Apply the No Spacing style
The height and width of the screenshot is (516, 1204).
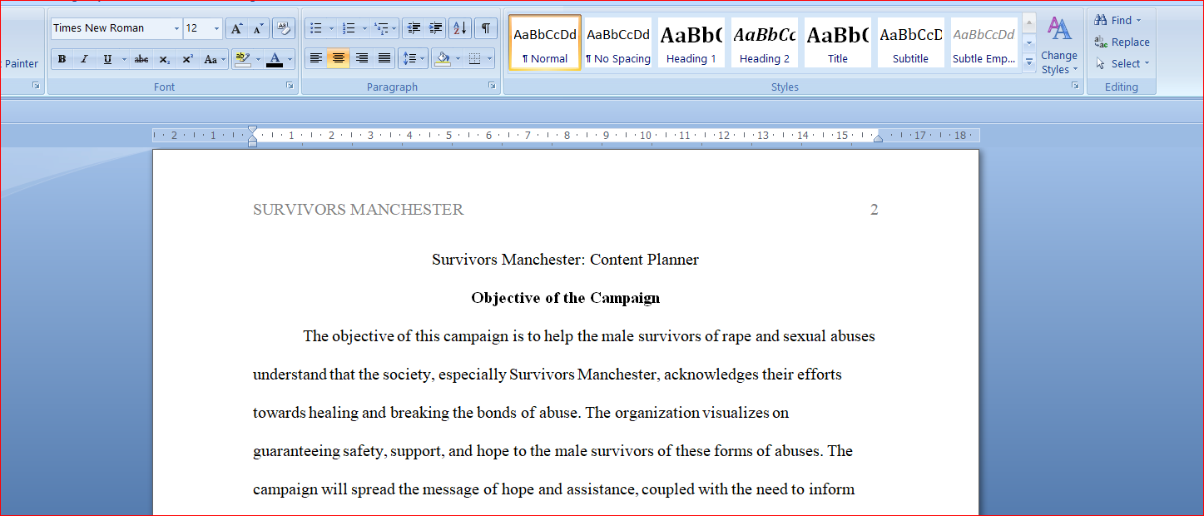[x=618, y=42]
